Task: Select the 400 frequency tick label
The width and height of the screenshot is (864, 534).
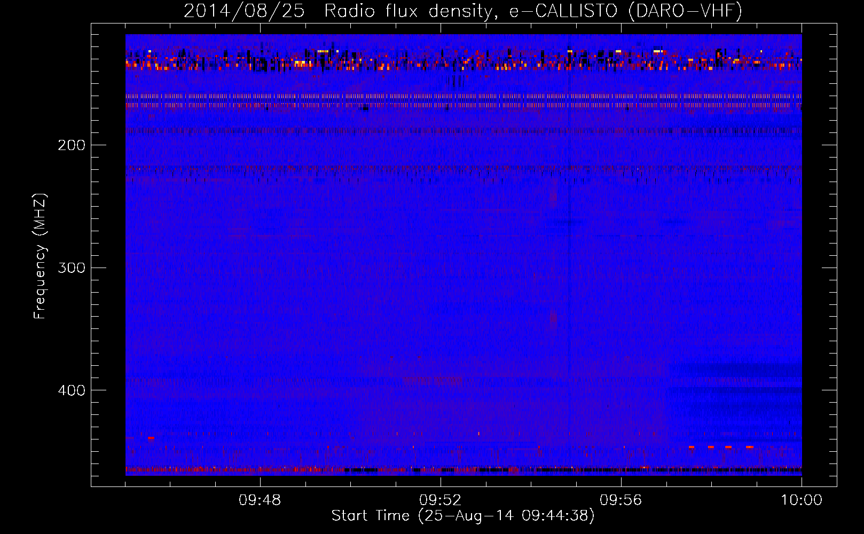Action: (x=72, y=390)
